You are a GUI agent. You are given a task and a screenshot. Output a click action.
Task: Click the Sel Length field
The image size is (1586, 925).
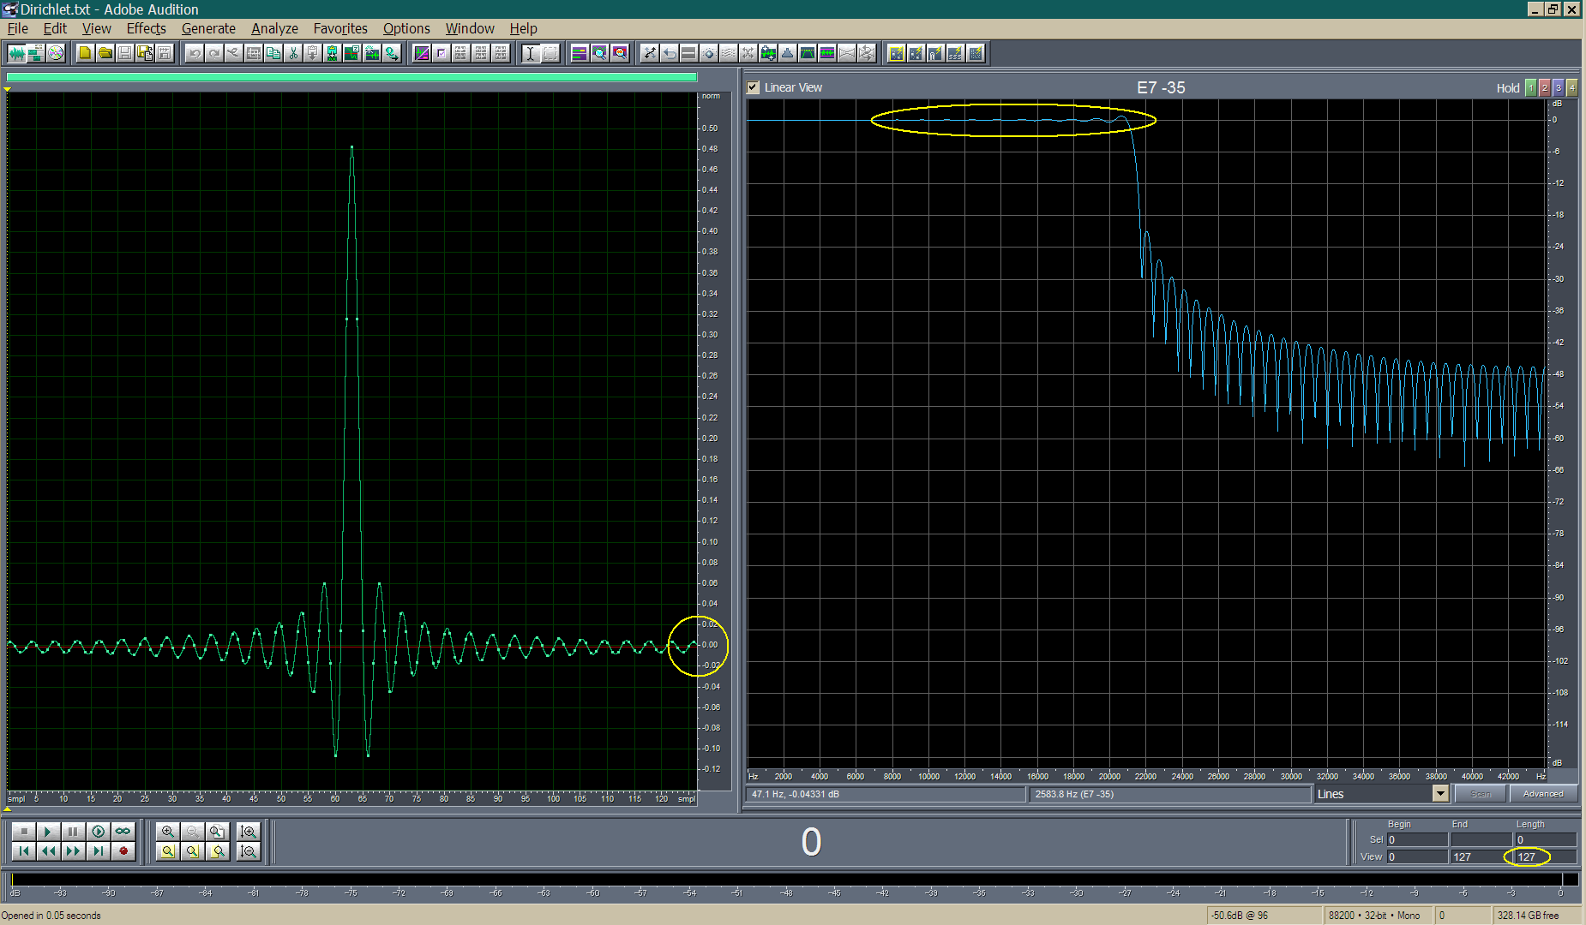coord(1545,839)
